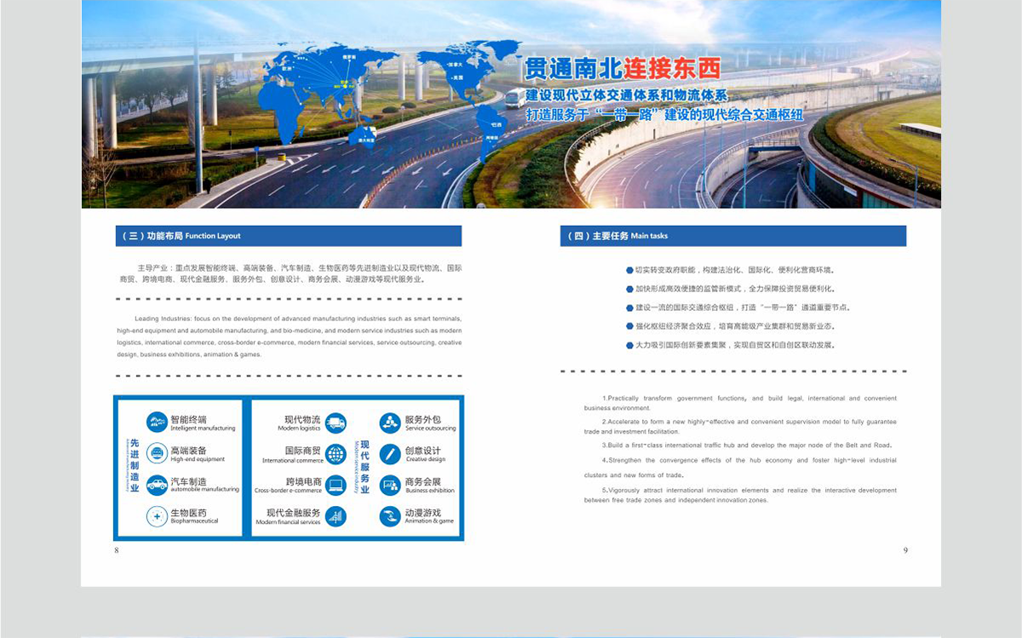Screen dimensions: 1022x638
Task: Click page number 8
Action: [117, 550]
